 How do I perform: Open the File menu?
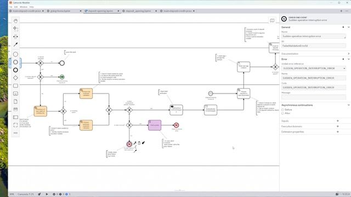coord(10,7)
